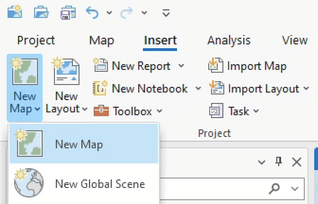
Task: Open the Task button
Action: coord(217,111)
